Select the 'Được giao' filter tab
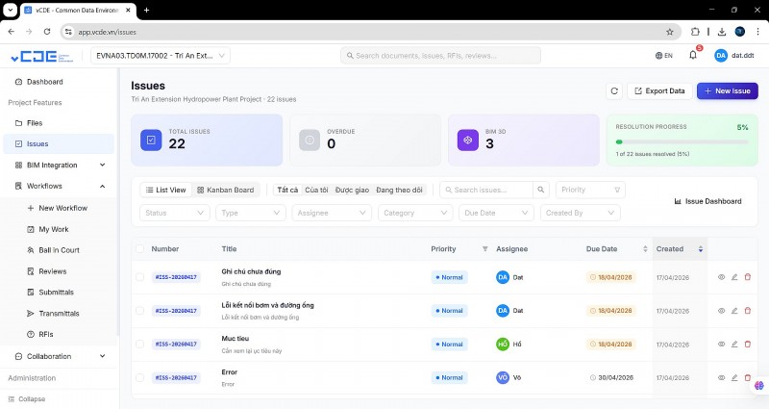The height and width of the screenshot is (409, 769). point(352,190)
